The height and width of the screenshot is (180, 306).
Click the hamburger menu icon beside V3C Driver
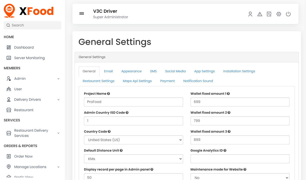82,13
